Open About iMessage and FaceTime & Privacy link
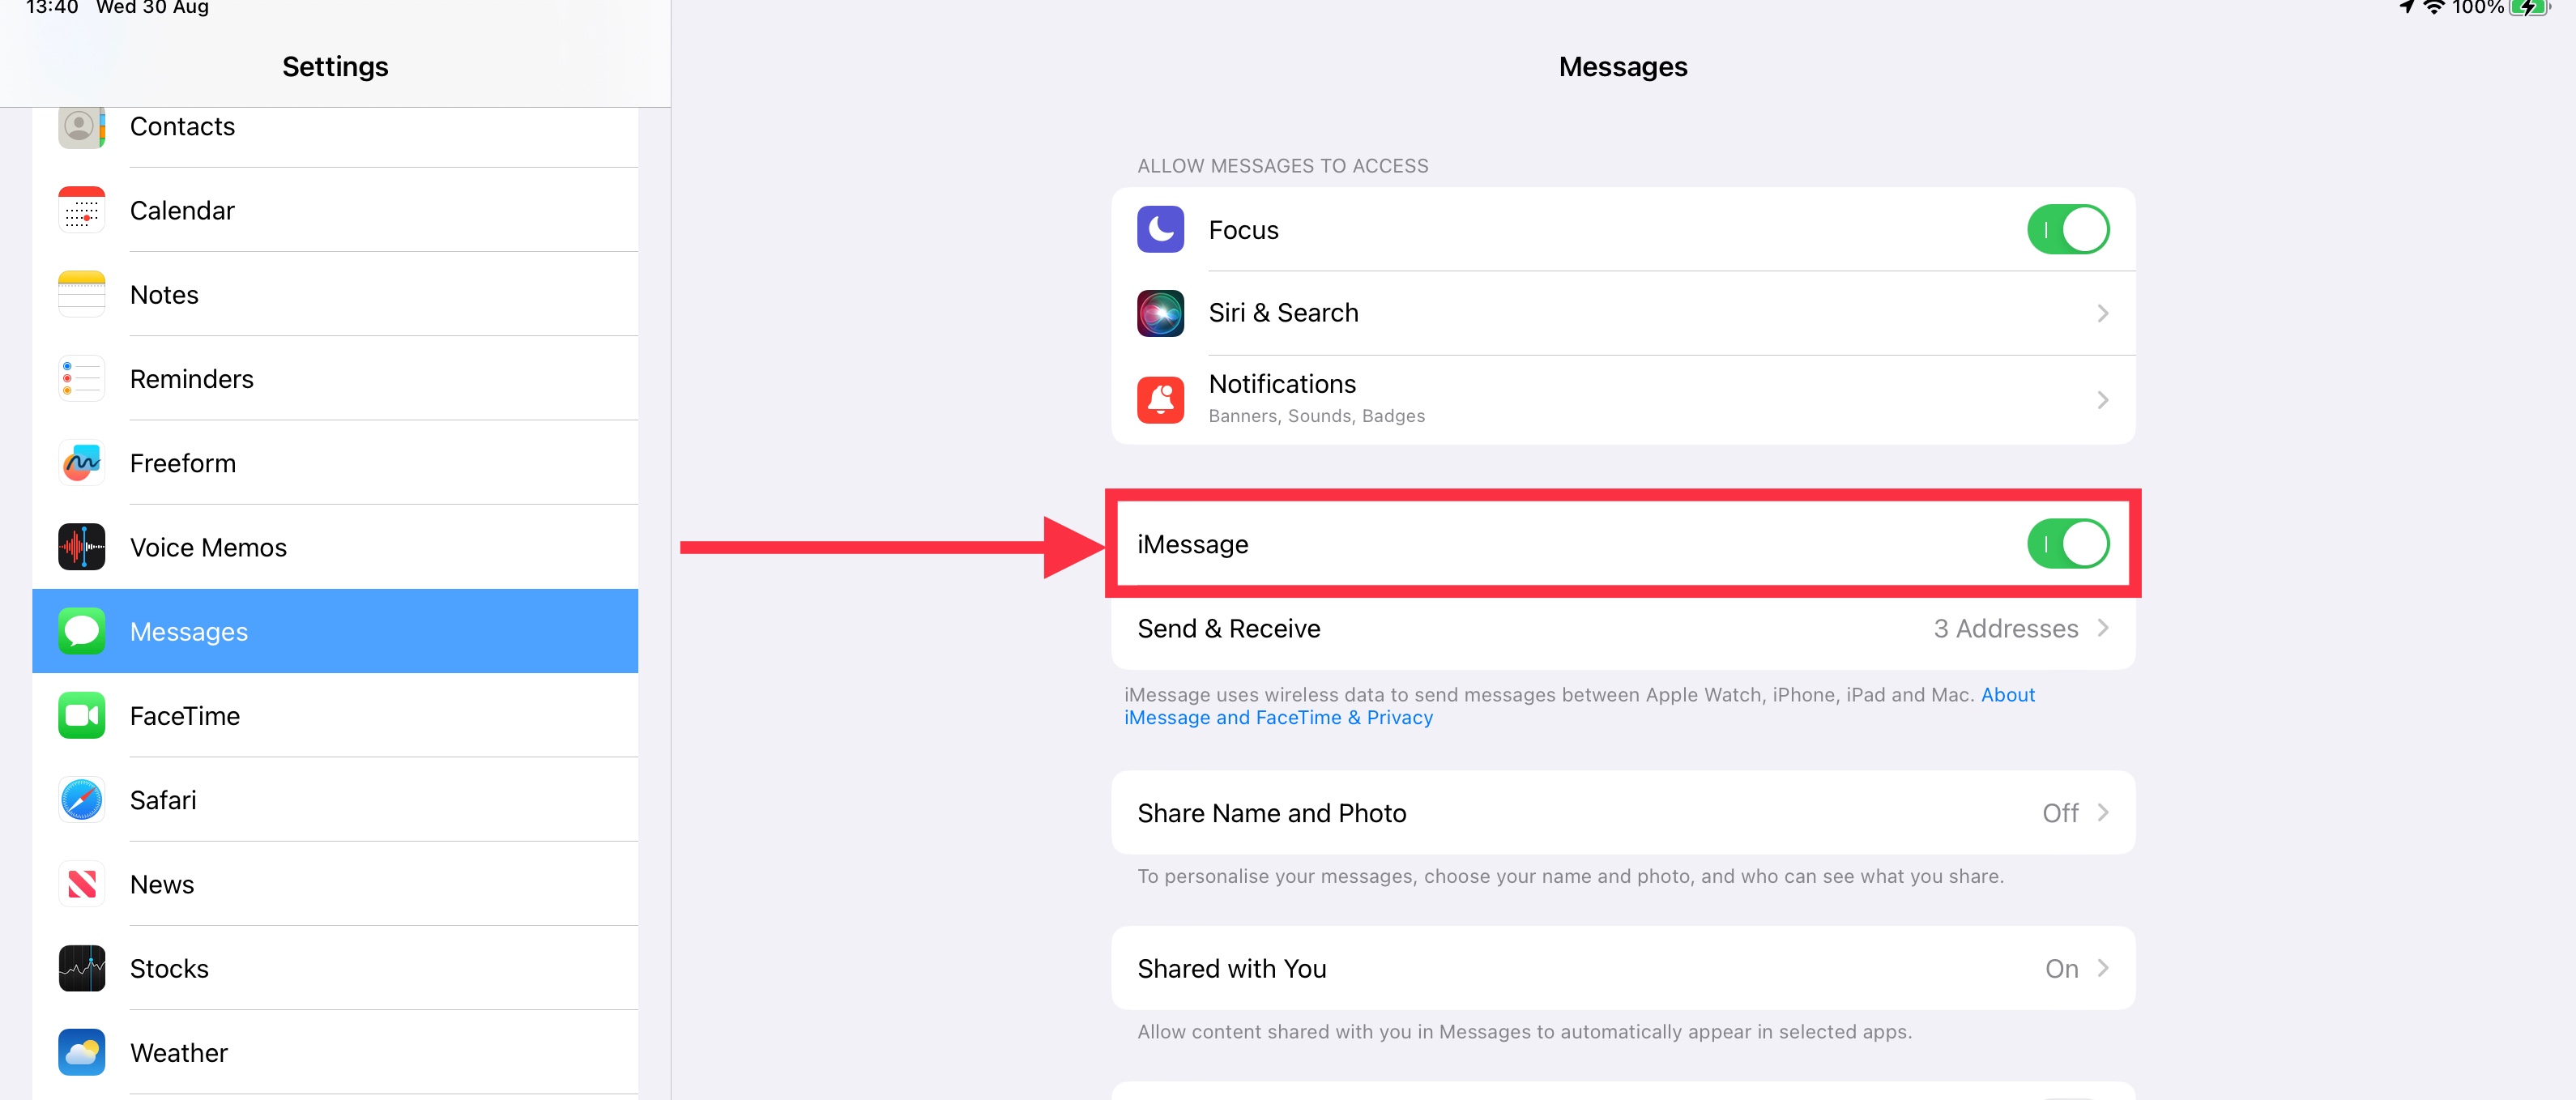Viewport: 2576px width, 1100px height. pyautogui.click(x=1278, y=718)
